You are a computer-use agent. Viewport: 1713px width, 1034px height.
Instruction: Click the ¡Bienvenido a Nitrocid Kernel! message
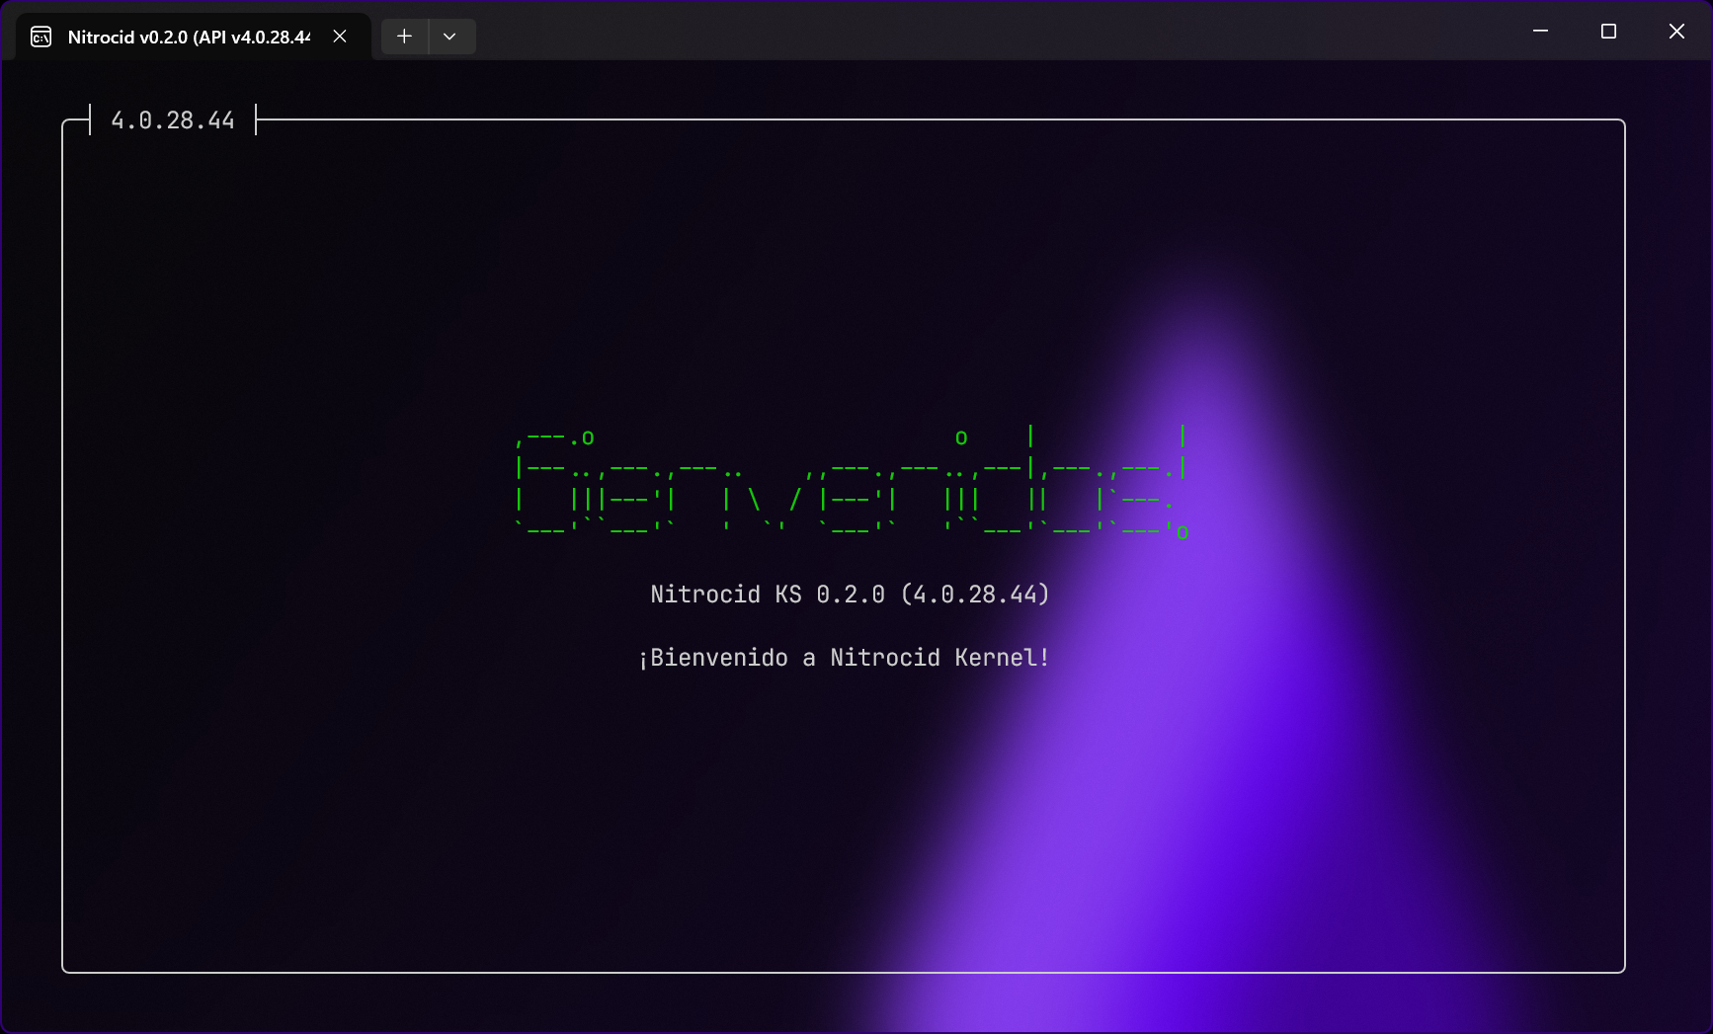844,658
